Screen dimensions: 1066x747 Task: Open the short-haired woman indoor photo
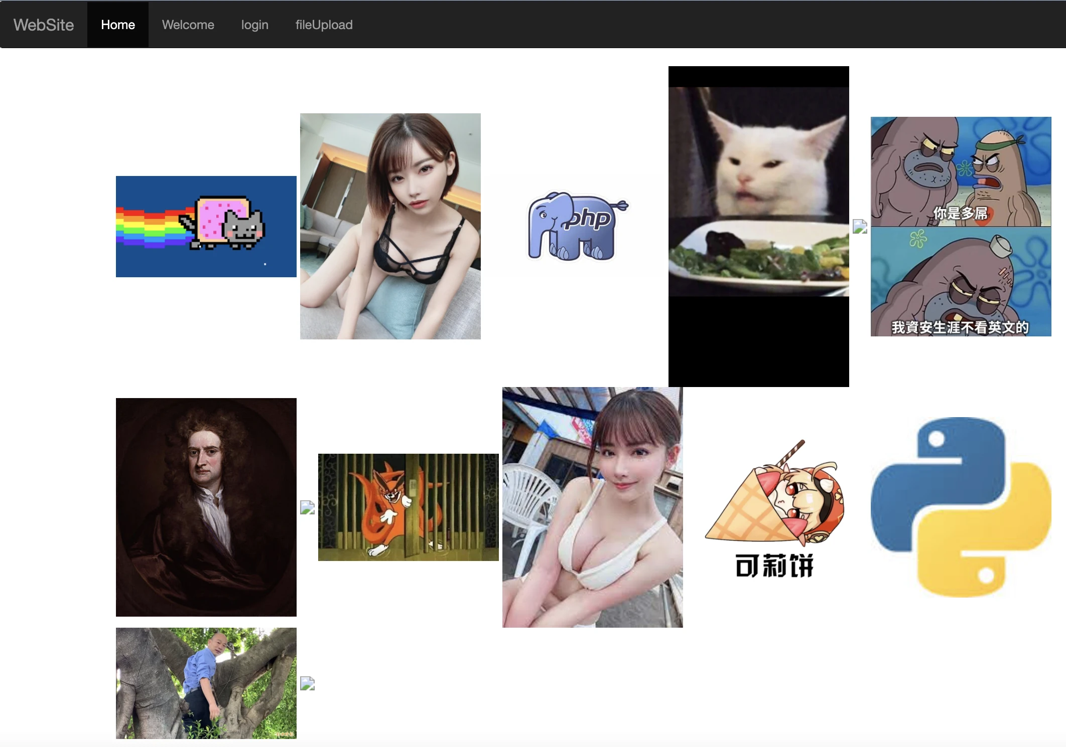point(390,226)
